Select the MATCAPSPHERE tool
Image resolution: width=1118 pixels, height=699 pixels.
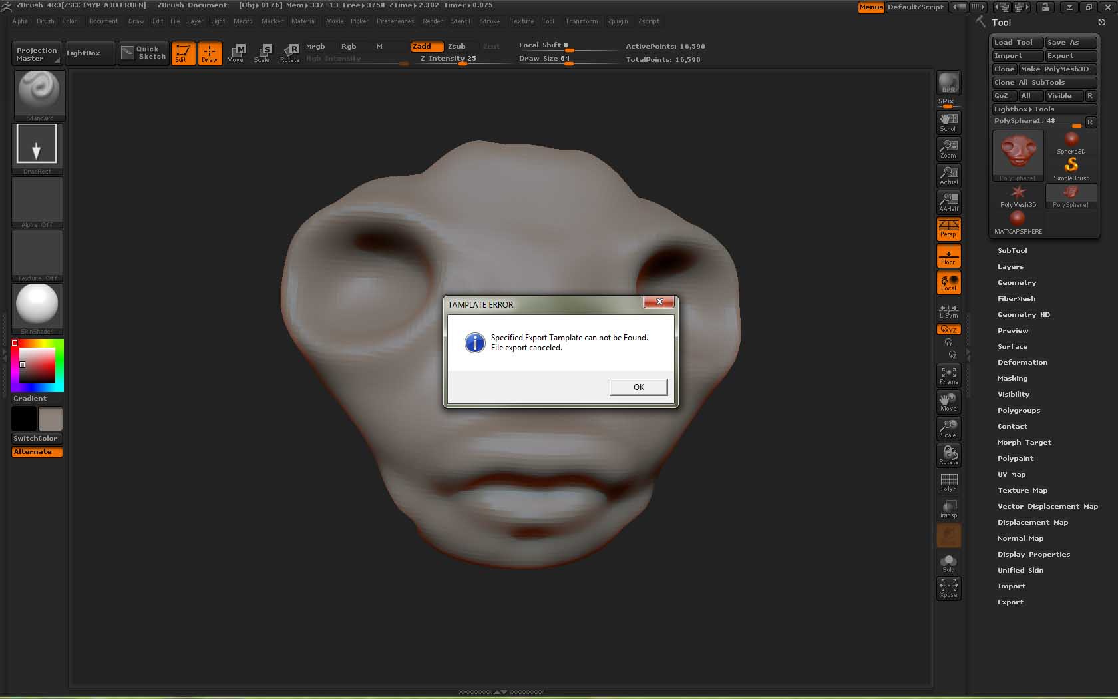pyautogui.click(x=1018, y=223)
